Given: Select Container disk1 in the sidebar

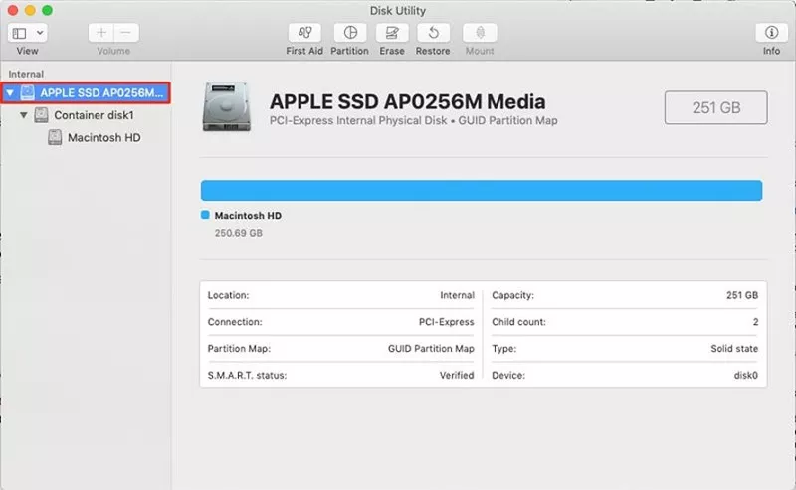Looking at the screenshot, I should [x=94, y=115].
